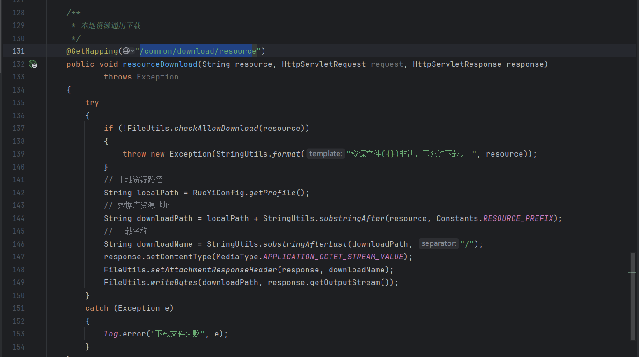Click the @GetMapping annotation
This screenshot has width=639, height=357.
click(x=92, y=51)
